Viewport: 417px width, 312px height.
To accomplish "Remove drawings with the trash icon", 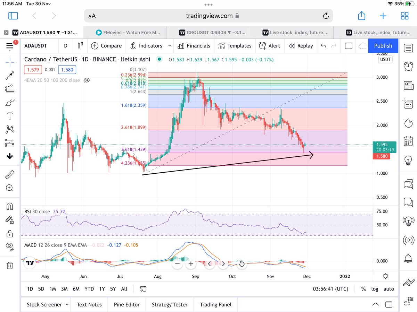I will coord(10,266).
